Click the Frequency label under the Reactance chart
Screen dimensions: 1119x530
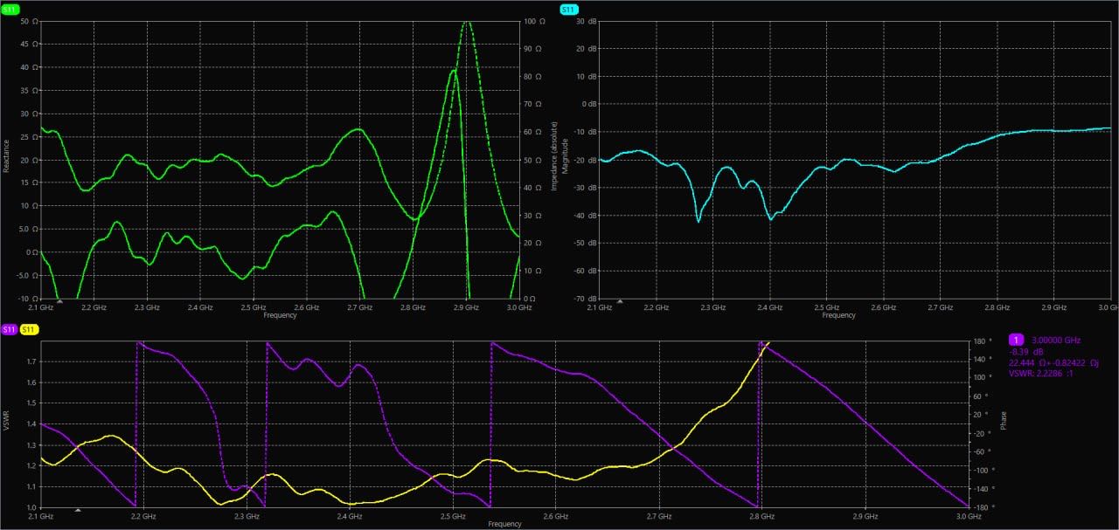[280, 315]
